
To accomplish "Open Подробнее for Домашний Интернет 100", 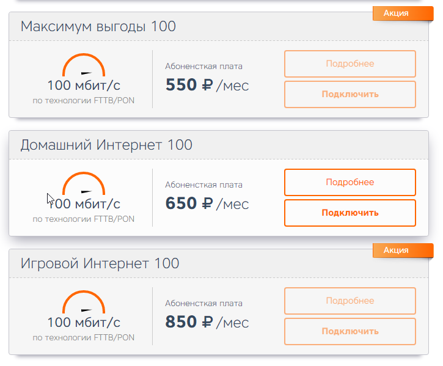I will 350,182.
